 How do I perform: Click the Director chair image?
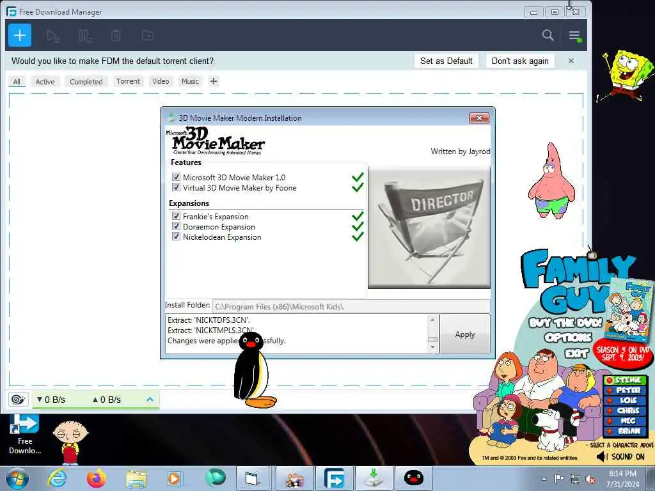(429, 228)
